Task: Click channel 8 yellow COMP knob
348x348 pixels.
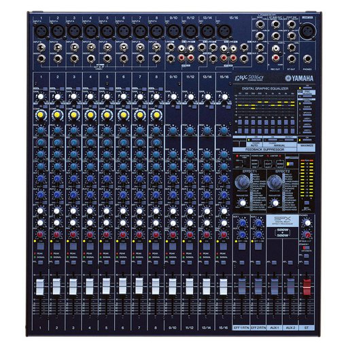Action: [x=156, y=115]
